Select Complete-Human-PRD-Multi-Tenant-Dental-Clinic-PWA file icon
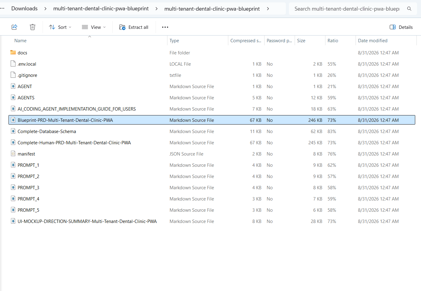421x291 pixels. (13, 142)
